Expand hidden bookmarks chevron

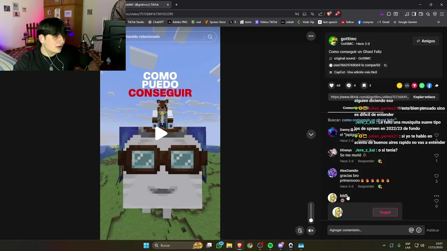tap(438, 22)
